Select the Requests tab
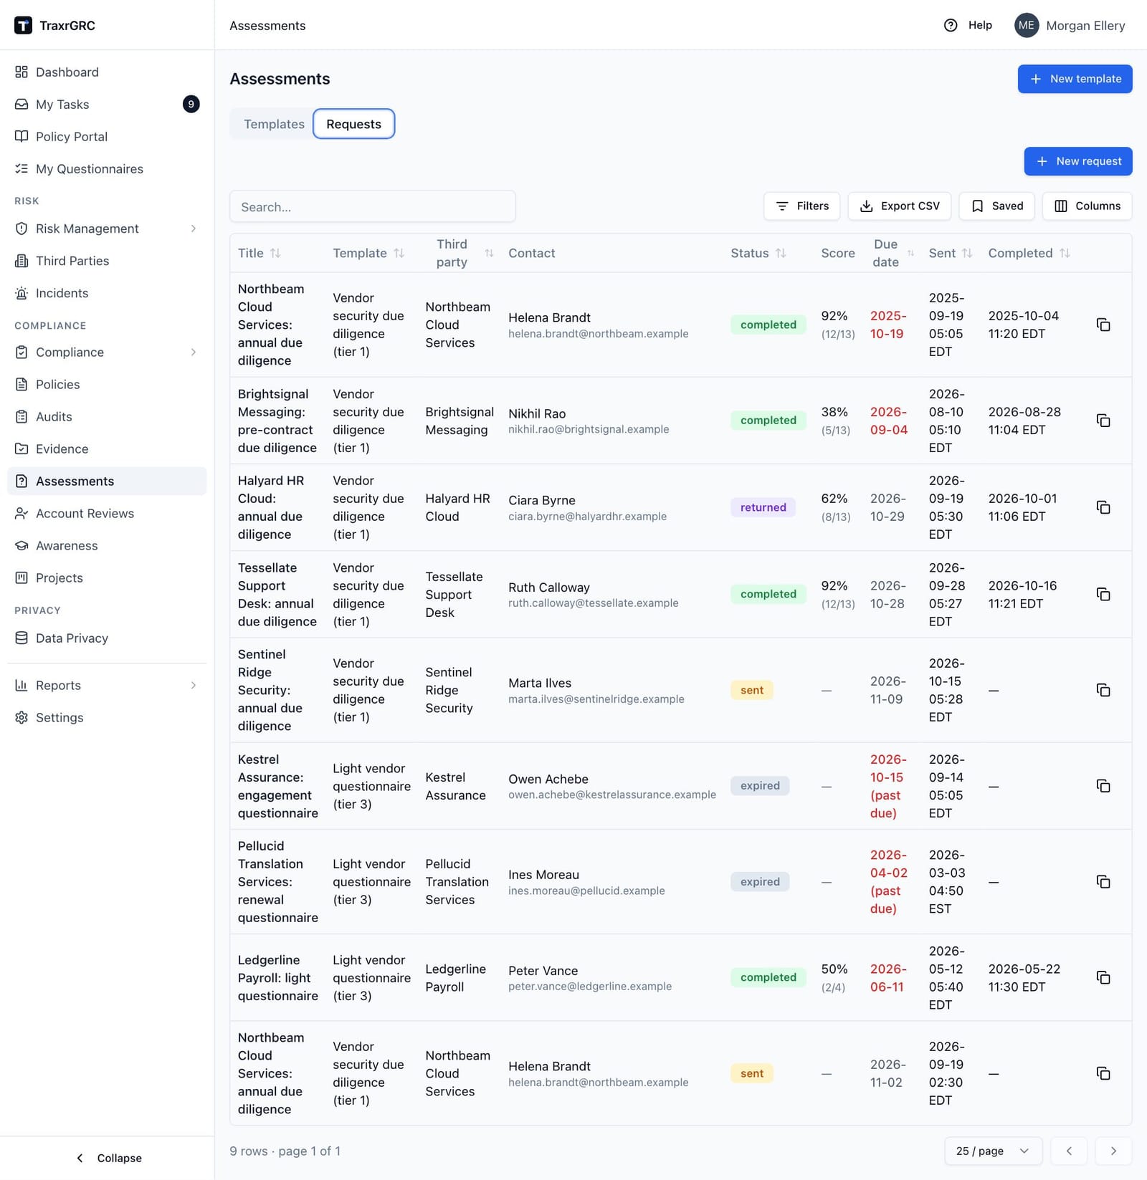The height and width of the screenshot is (1180, 1147). [x=353, y=124]
